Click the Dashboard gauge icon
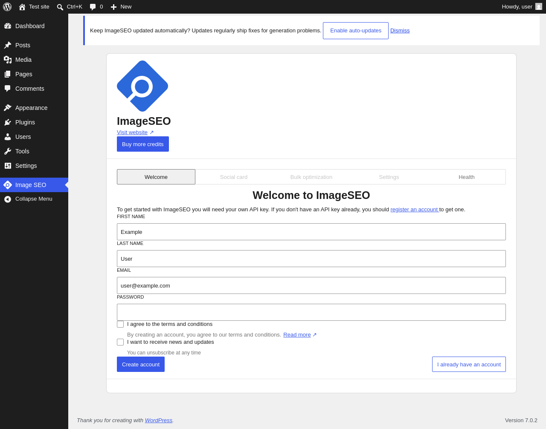The width and height of the screenshot is (546, 429). tap(8, 26)
